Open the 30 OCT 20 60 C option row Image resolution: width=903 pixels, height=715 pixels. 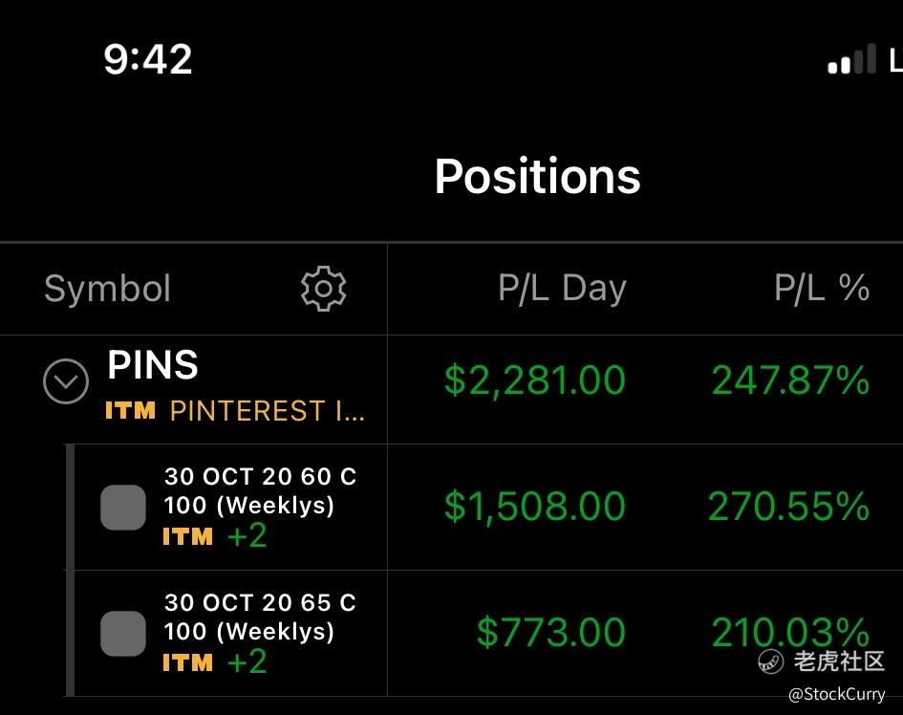[260, 490]
